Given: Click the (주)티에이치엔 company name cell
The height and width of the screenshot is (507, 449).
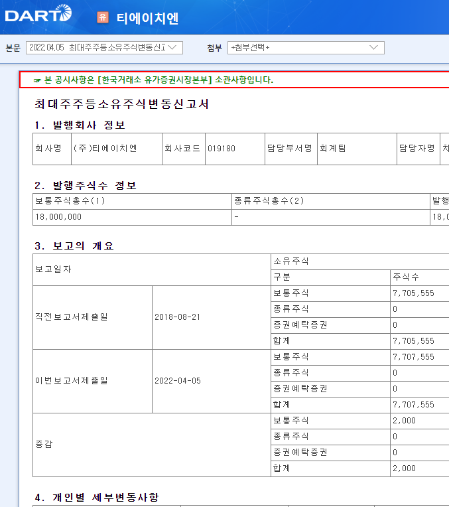Looking at the screenshot, I should click(x=117, y=149).
